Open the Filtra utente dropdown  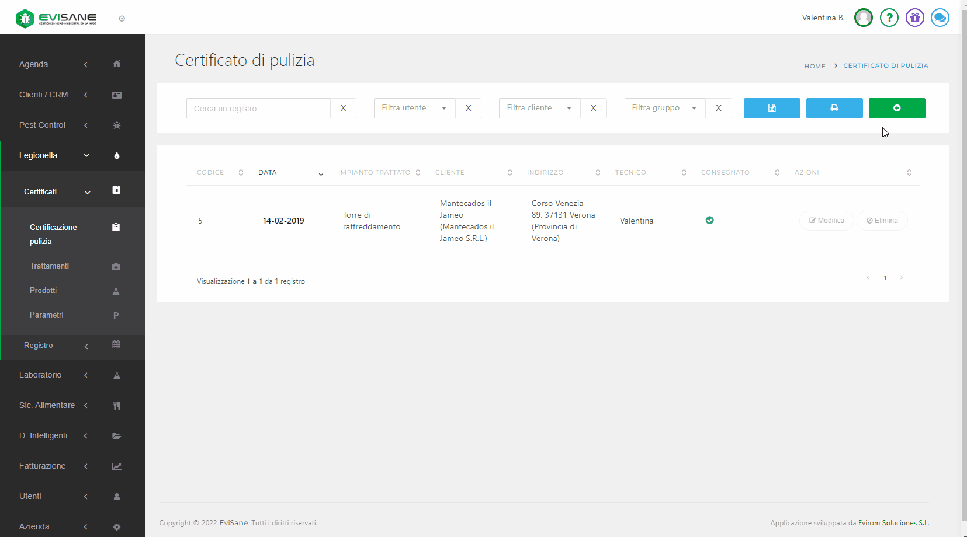[414, 108]
